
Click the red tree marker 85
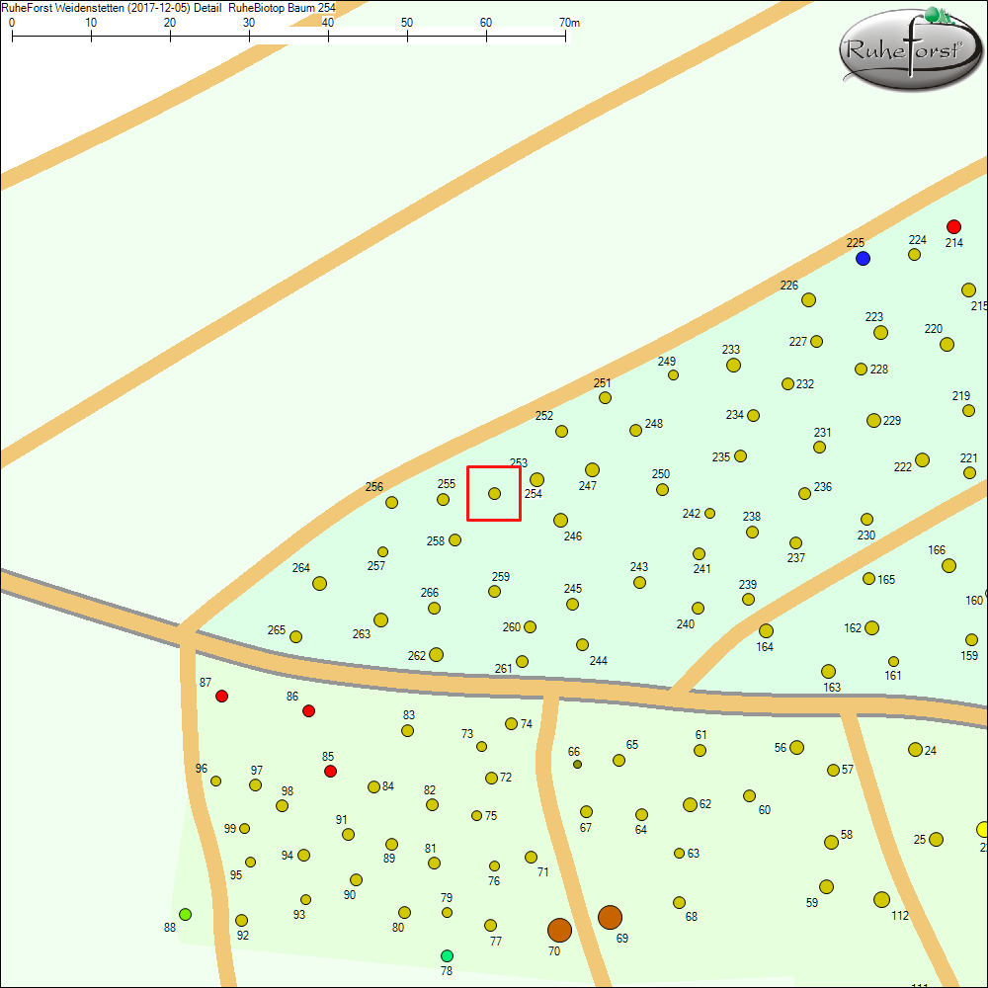pos(331,771)
